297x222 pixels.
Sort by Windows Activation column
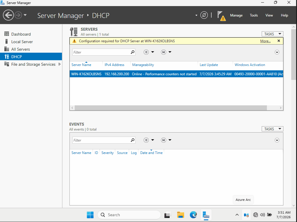250,65
